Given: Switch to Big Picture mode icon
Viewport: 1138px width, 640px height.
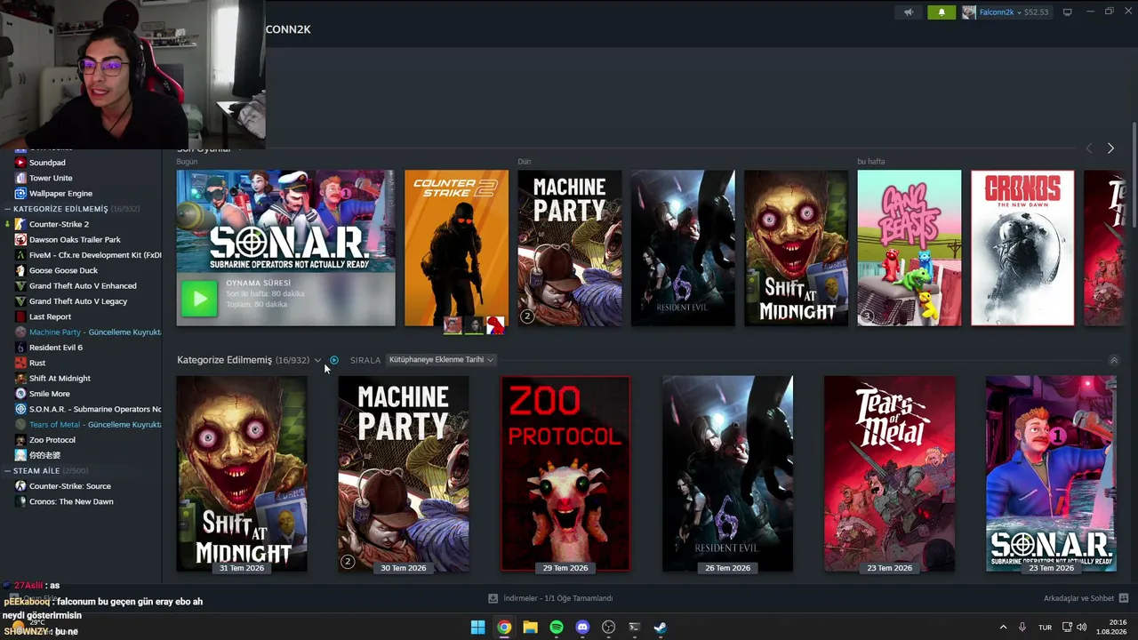Looking at the screenshot, I should [1068, 12].
